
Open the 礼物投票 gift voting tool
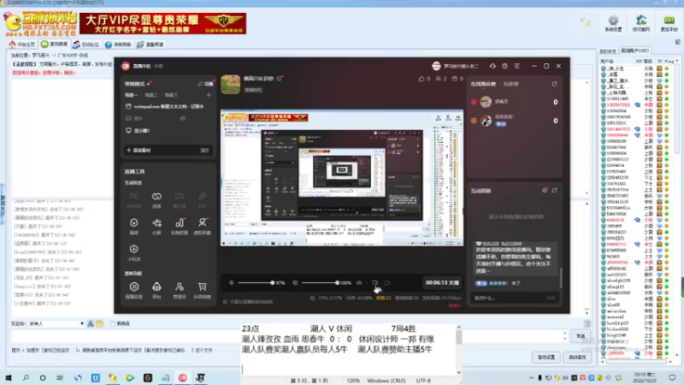click(x=180, y=226)
